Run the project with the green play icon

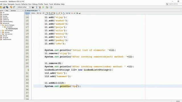pos(43,7)
